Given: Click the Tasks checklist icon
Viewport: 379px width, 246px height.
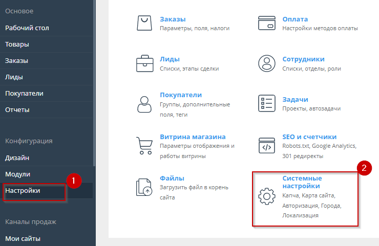Looking at the screenshot, I should pyautogui.click(x=266, y=103).
